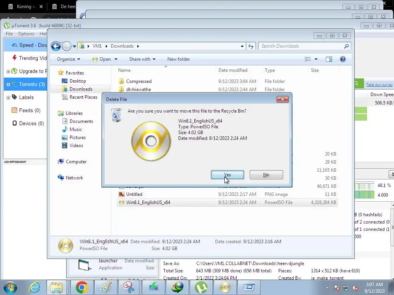Select the Untitled PNG image file
The image size is (394, 295).
pos(134,194)
